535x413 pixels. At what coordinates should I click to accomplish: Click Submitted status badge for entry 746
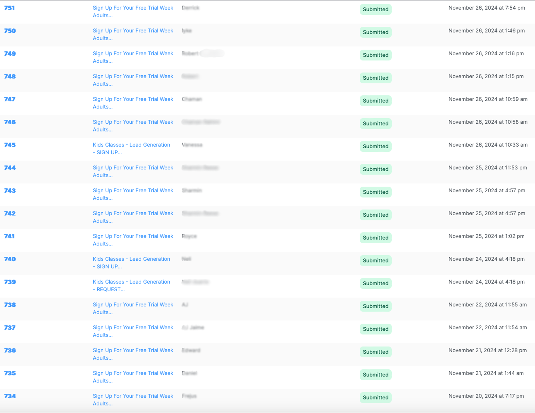[375, 124]
